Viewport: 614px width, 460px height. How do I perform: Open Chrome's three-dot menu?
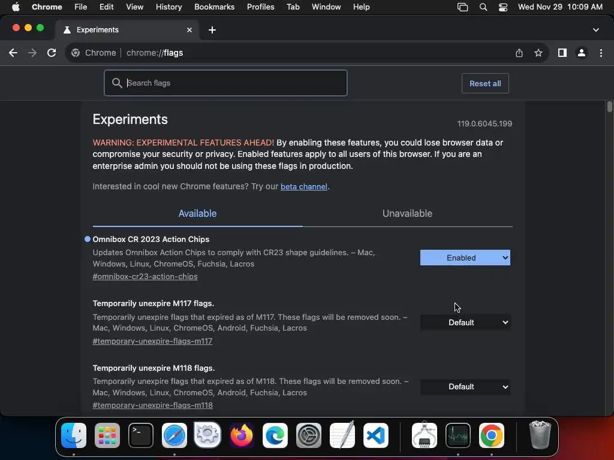click(x=601, y=53)
